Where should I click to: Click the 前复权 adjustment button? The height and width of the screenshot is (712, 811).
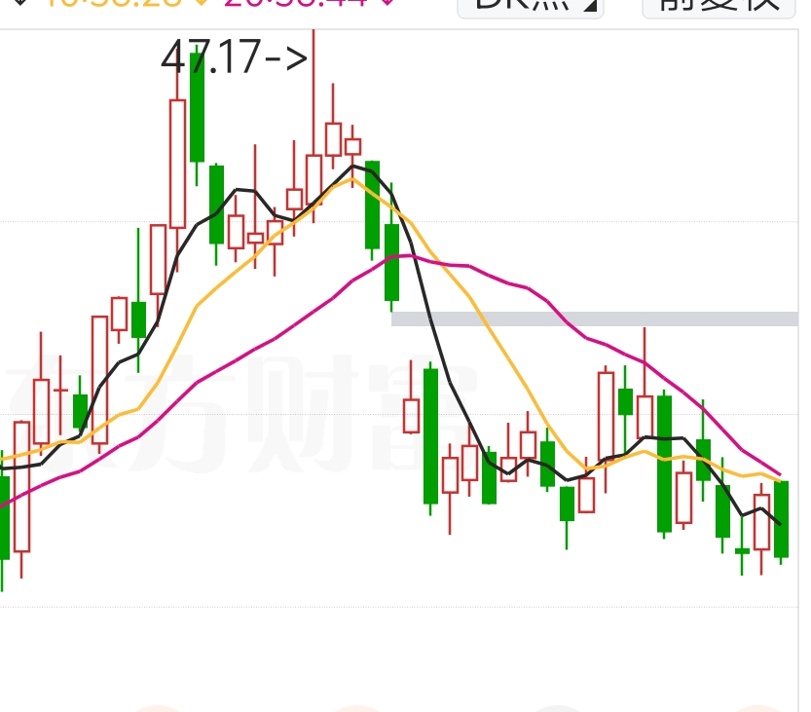tap(719, 7)
